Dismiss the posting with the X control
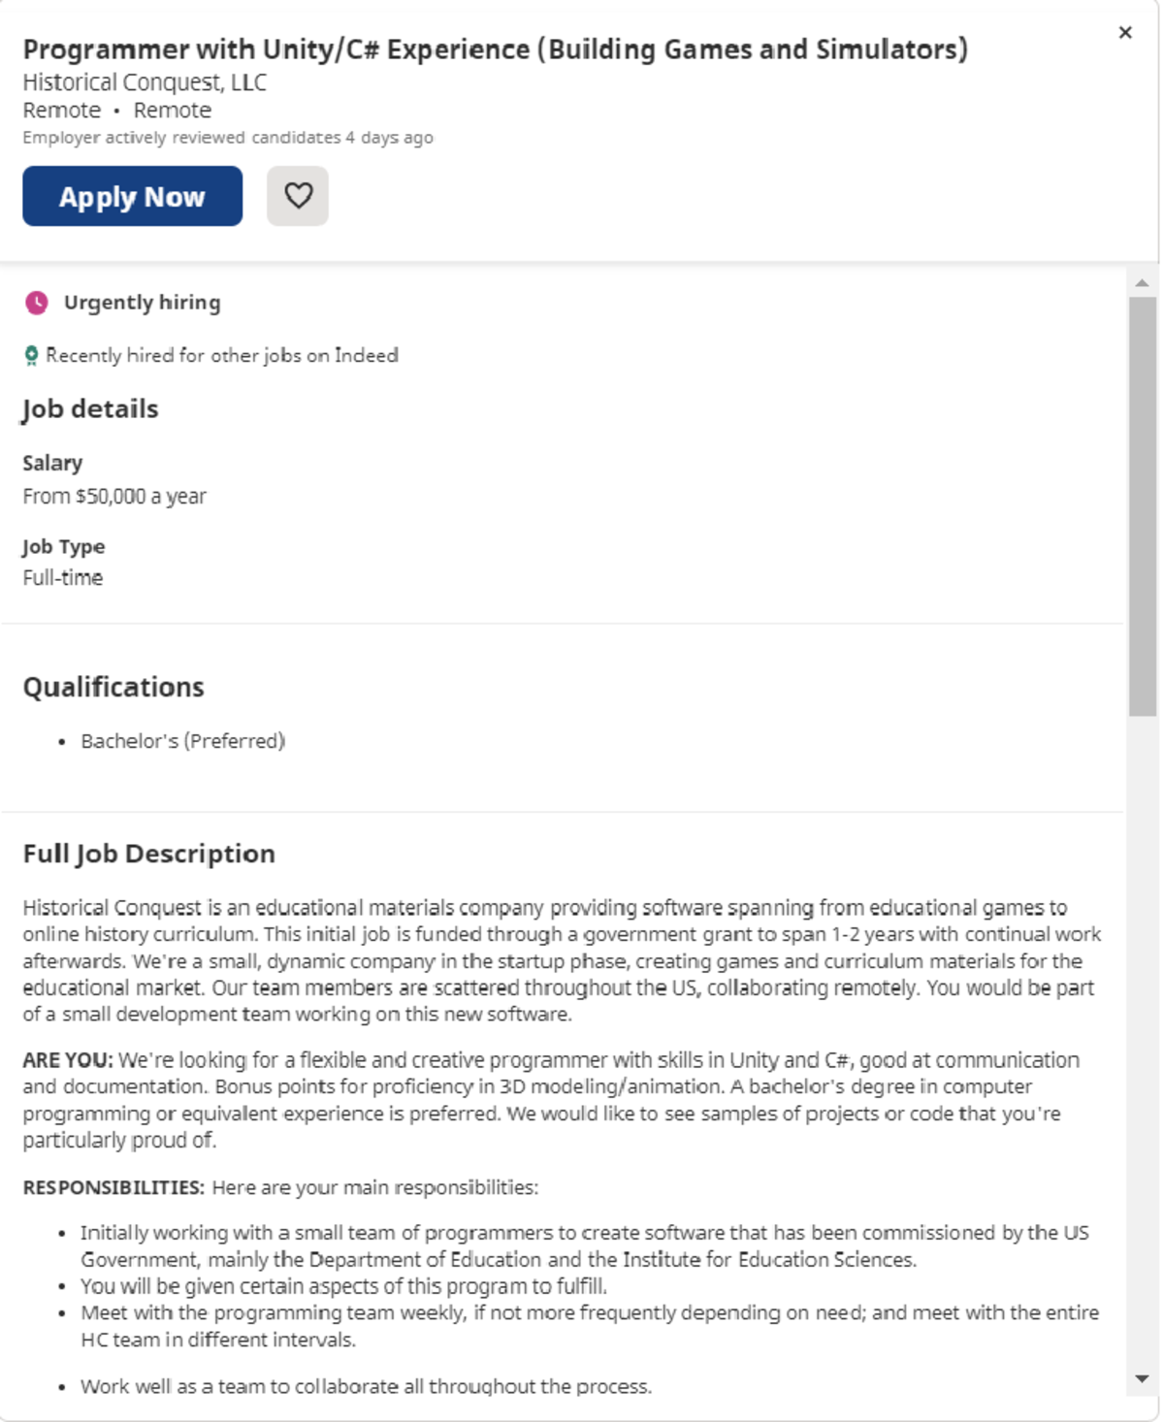This screenshot has height=1422, width=1164. tap(1125, 32)
